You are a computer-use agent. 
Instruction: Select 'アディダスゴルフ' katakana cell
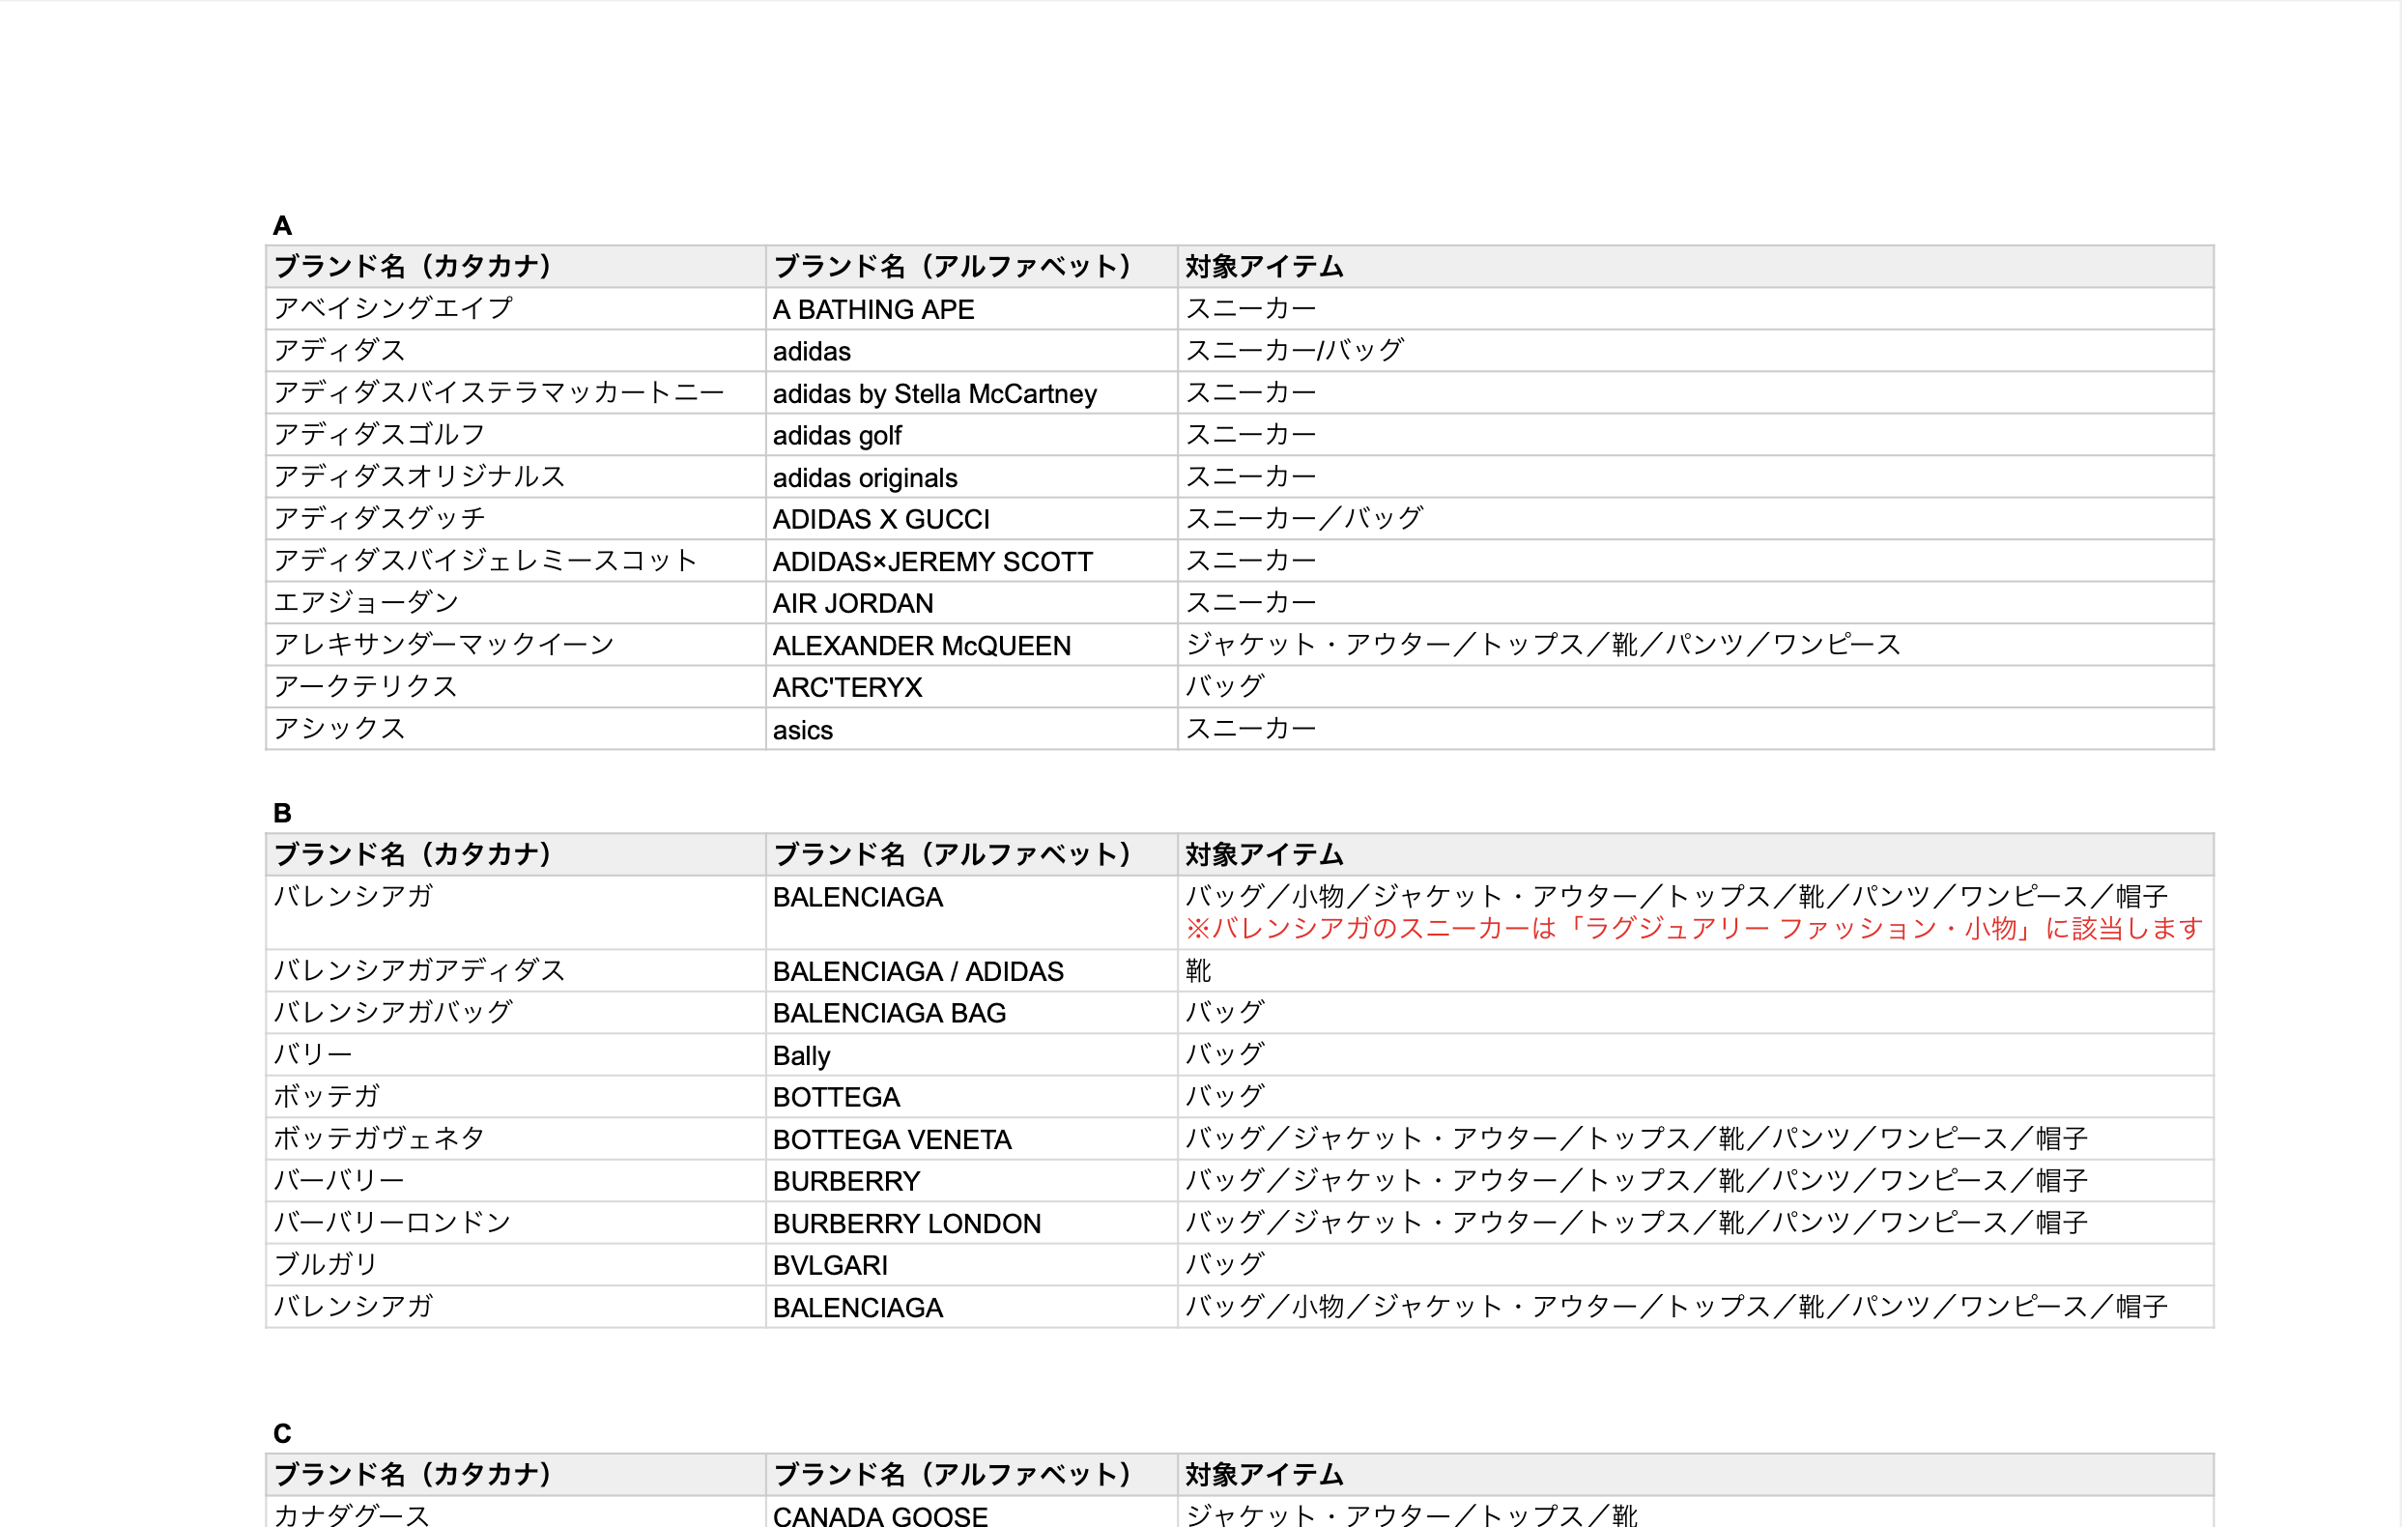pyautogui.click(x=516, y=434)
